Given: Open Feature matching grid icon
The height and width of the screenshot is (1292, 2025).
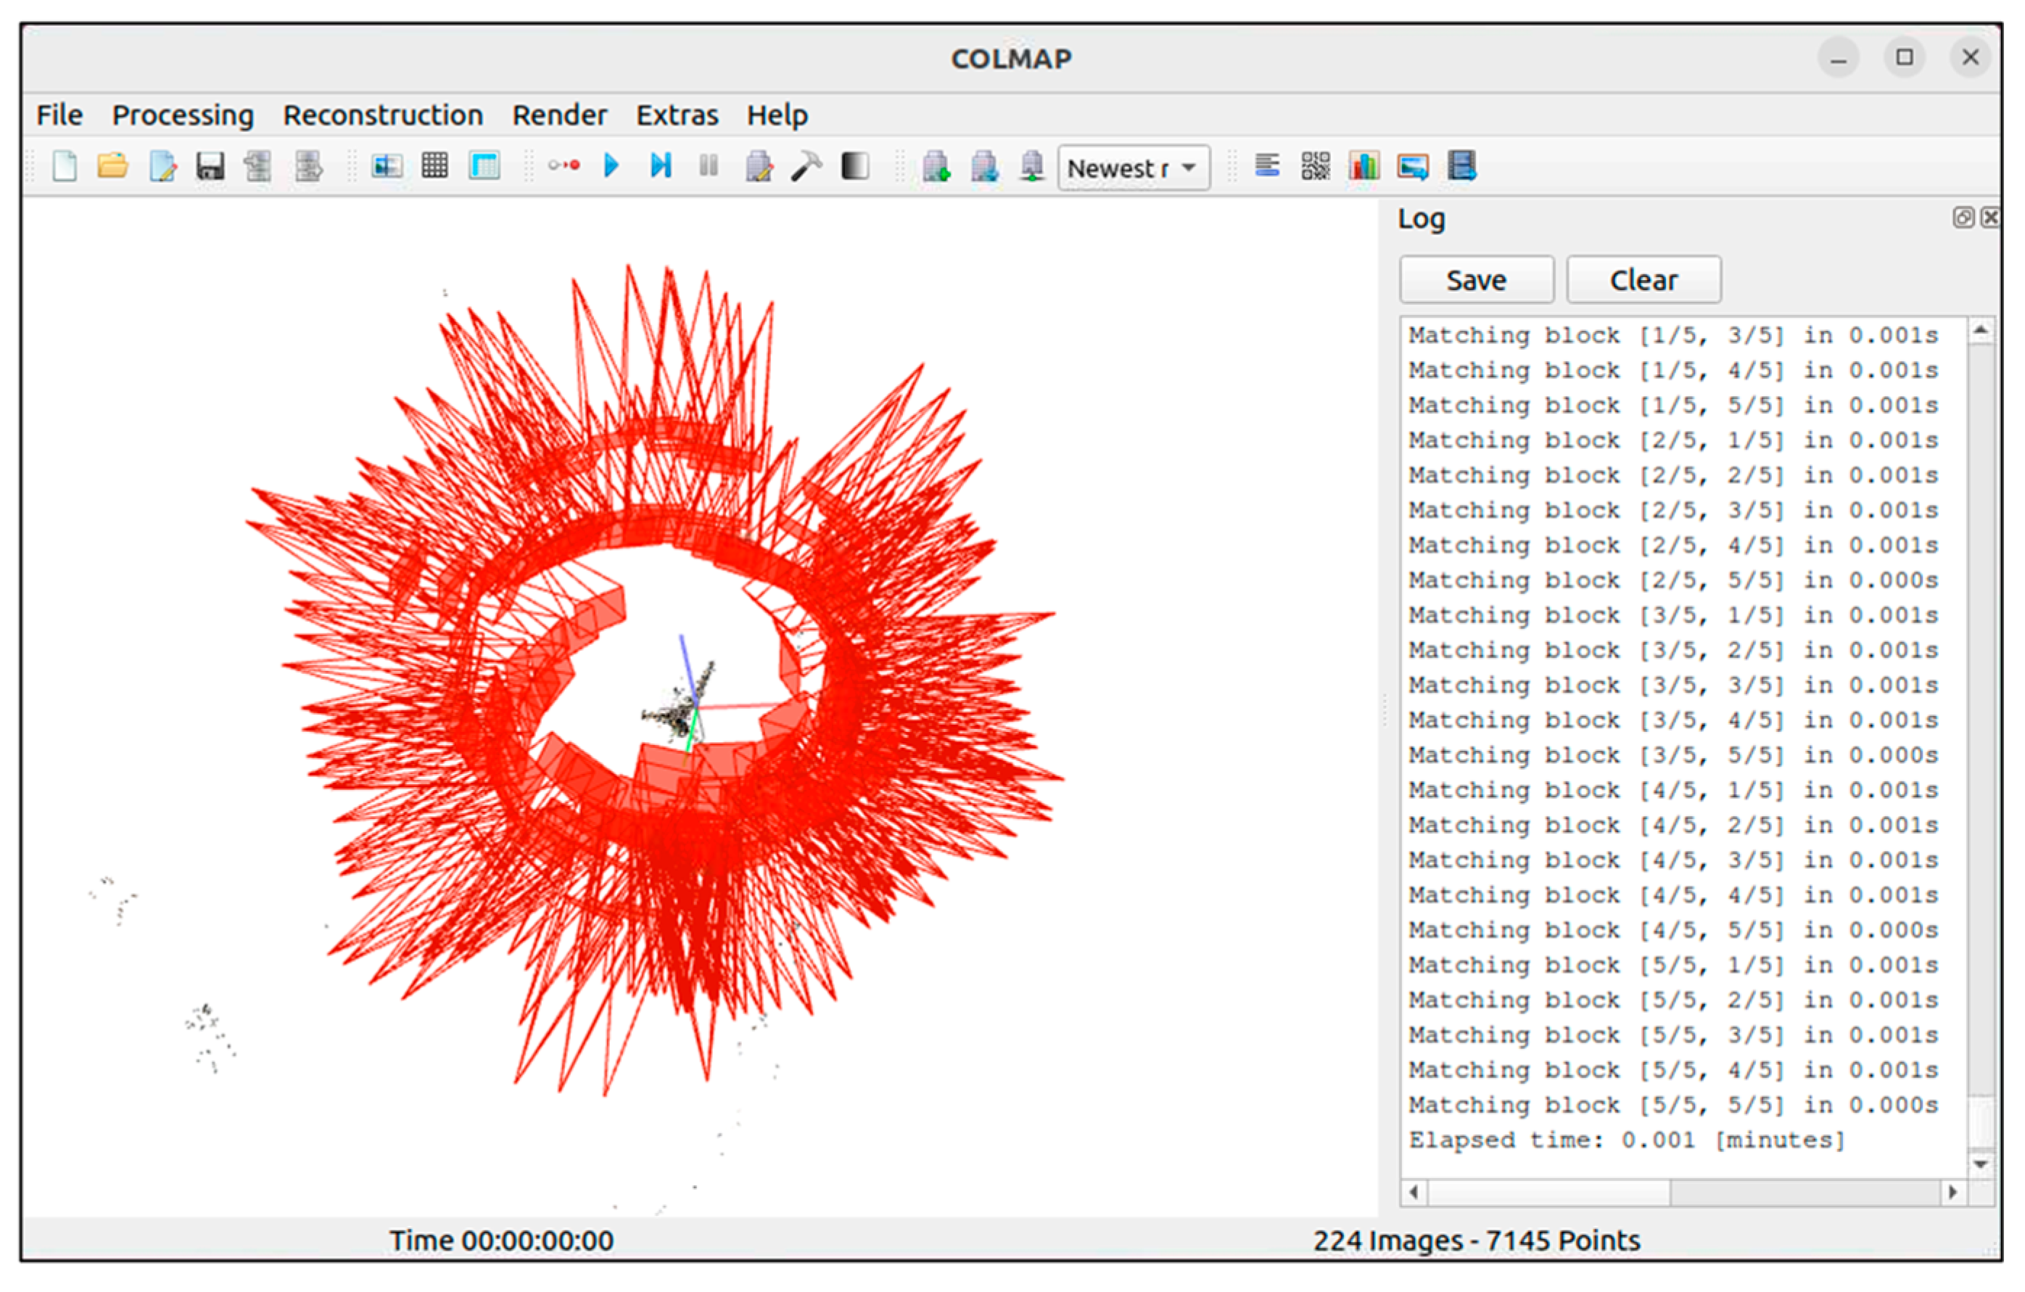Looking at the screenshot, I should (434, 165).
